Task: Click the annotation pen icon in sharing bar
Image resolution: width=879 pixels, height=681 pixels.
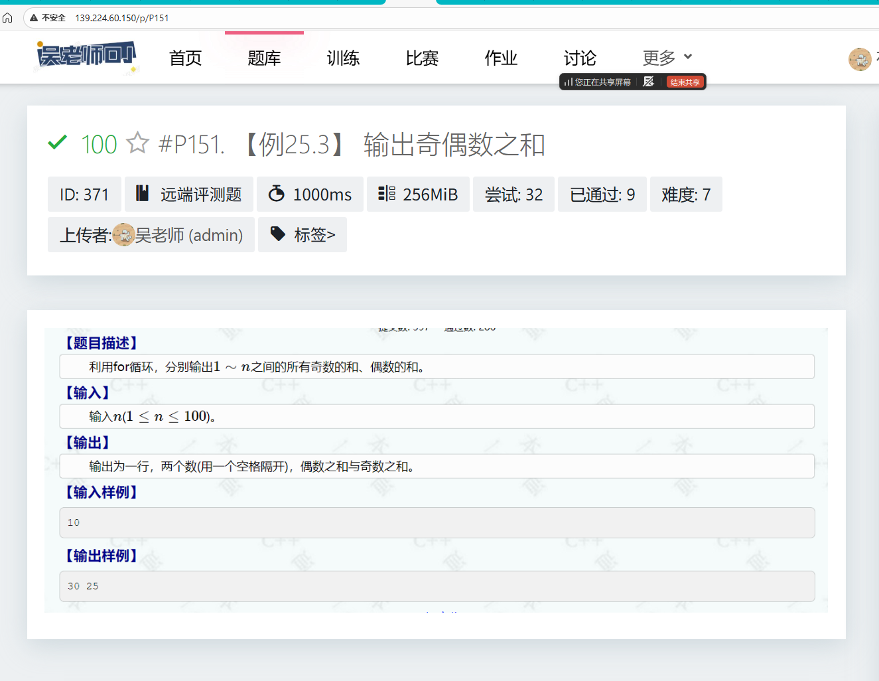Action: pos(648,82)
